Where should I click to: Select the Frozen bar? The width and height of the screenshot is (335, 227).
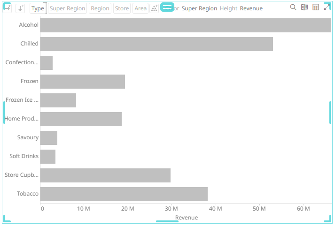(83, 82)
